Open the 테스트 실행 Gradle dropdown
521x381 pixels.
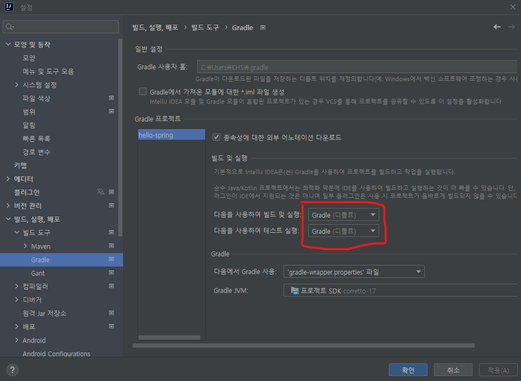click(x=344, y=231)
